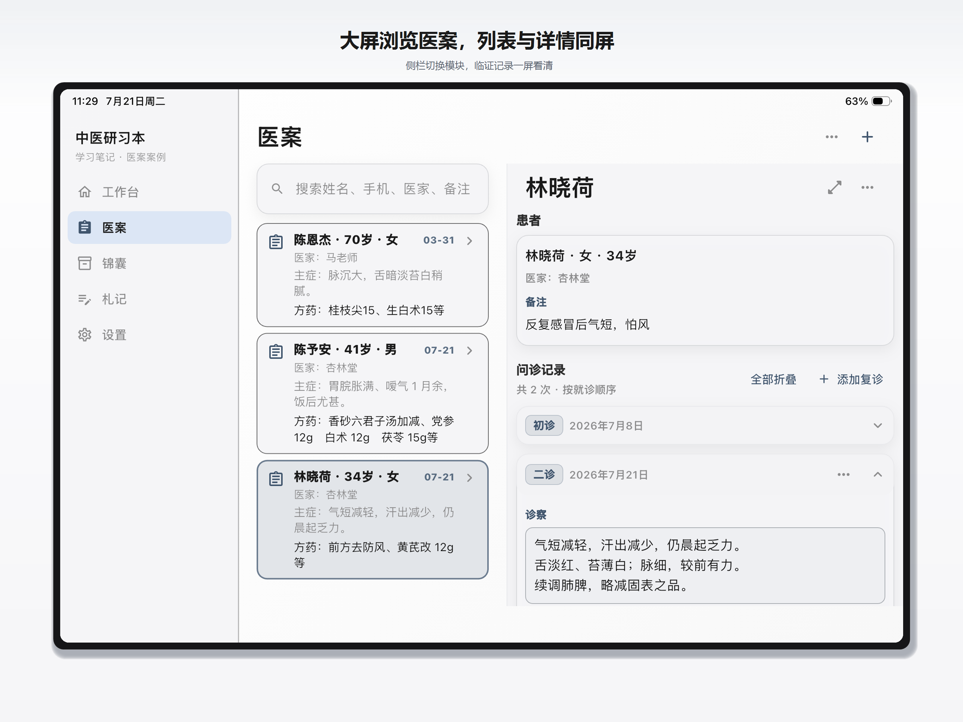The image size is (963, 722).
Task: Click plus icon next to 添加复诊
Action: [824, 379]
